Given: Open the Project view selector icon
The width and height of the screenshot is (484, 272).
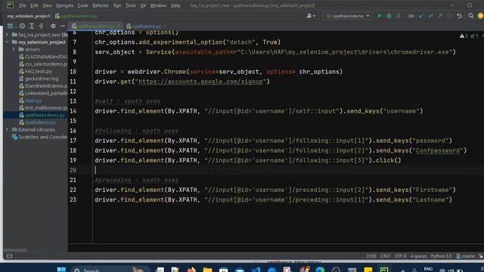Looking at the screenshot, I should click(x=10, y=26).
